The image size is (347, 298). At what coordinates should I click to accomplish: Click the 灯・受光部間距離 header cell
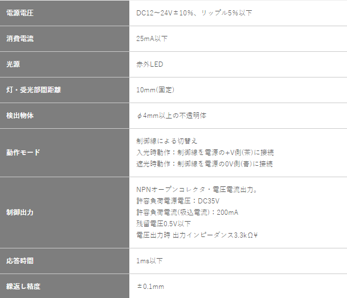[64, 90]
